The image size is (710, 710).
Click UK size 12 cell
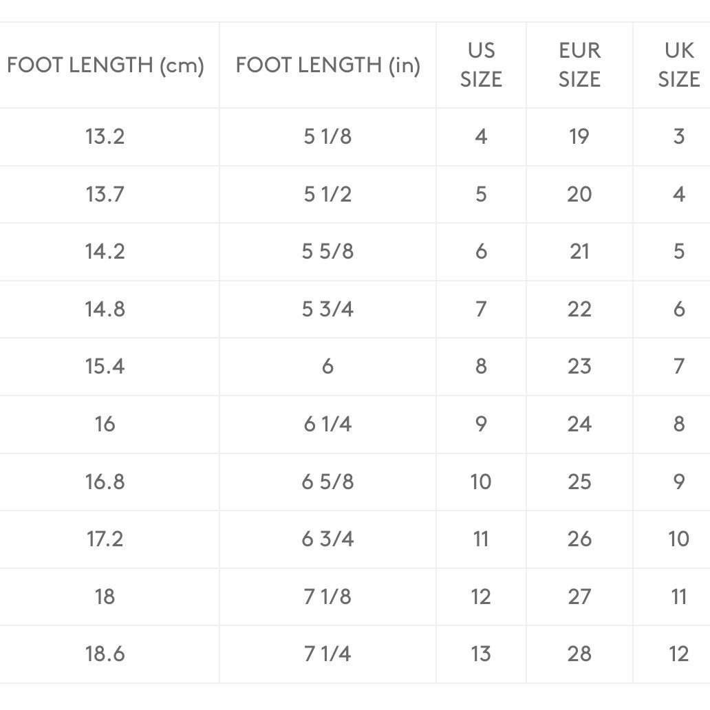tap(678, 654)
